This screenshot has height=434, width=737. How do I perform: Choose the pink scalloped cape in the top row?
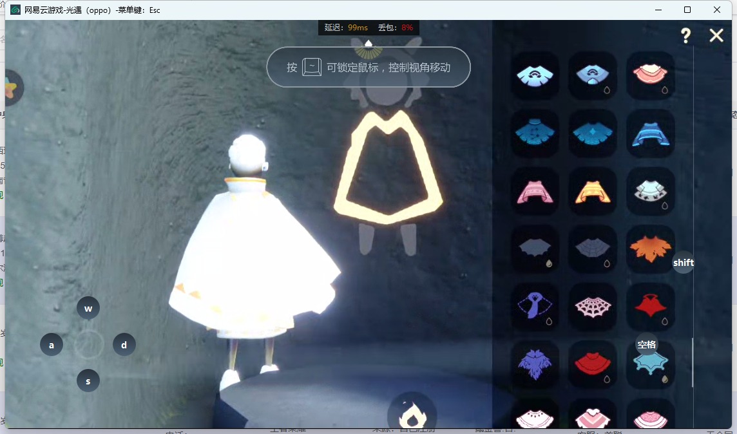(651, 75)
